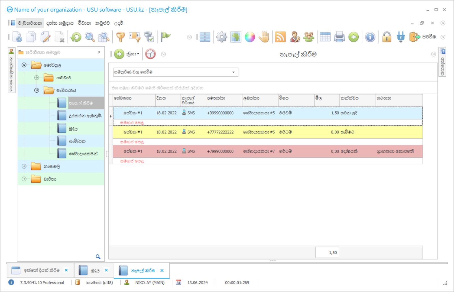Open the උදව් menu
The width and height of the screenshot is (454, 292).
[118, 23]
